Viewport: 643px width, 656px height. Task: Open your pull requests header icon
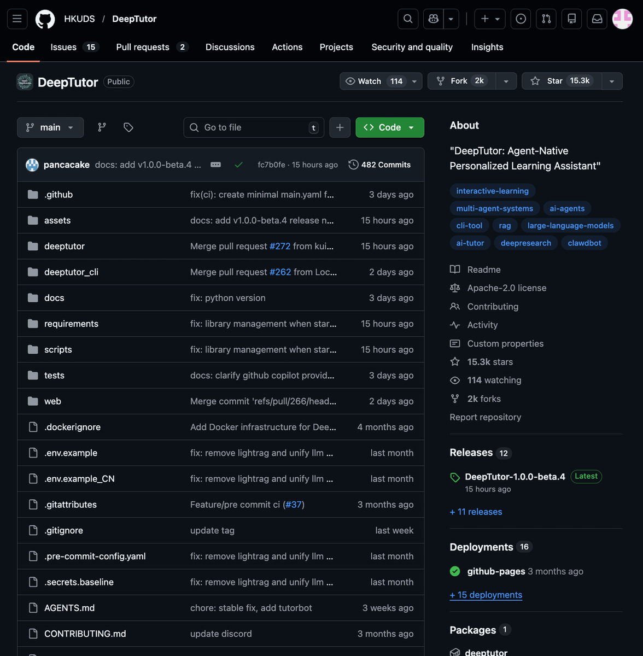pyautogui.click(x=546, y=19)
